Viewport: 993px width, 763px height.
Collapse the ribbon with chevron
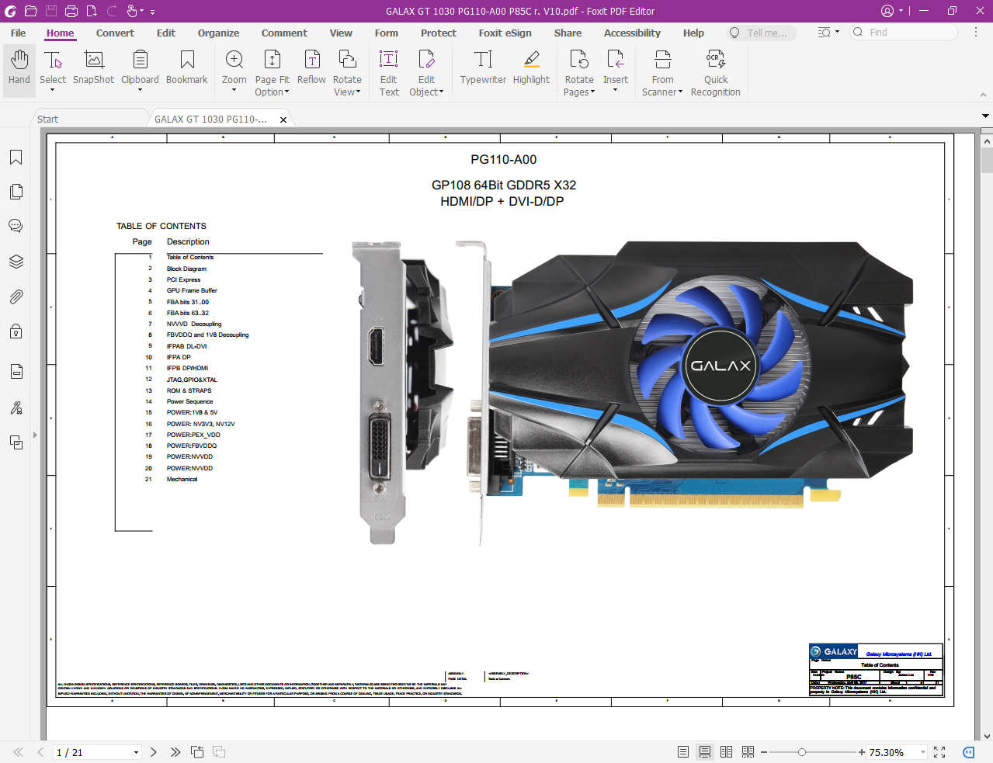point(983,95)
